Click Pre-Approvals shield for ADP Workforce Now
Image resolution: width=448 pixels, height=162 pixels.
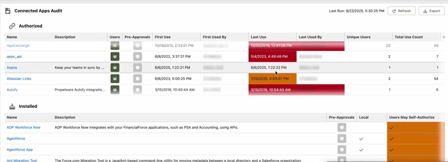(x=342, y=127)
